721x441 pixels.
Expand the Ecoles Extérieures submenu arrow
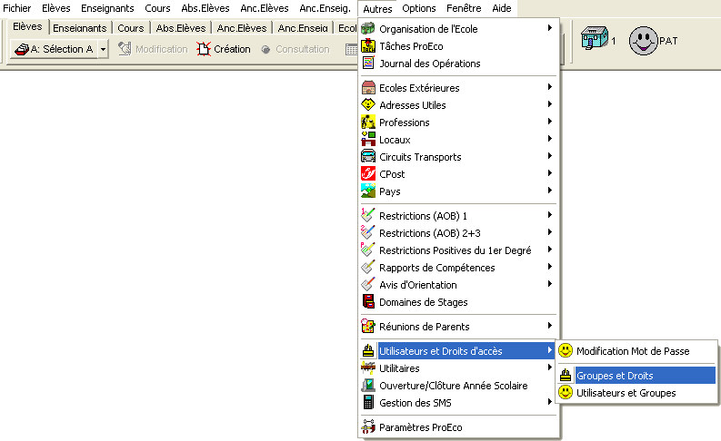(549, 87)
